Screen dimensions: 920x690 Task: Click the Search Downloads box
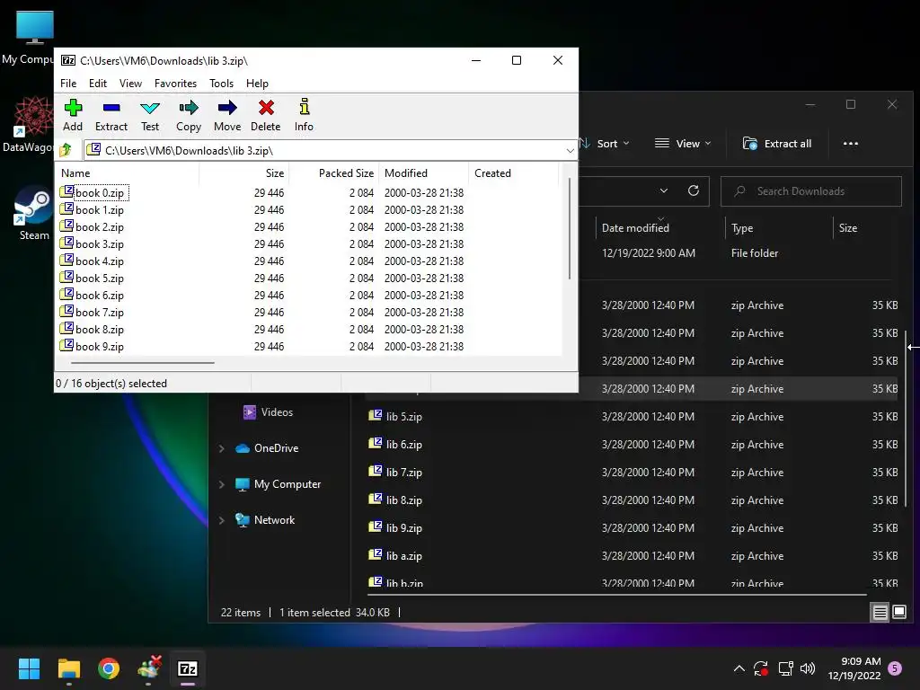coord(811,191)
